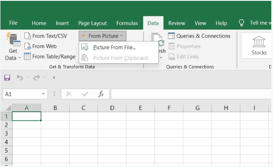
Task: Click the Select All corner triangle
Action: click(8, 108)
